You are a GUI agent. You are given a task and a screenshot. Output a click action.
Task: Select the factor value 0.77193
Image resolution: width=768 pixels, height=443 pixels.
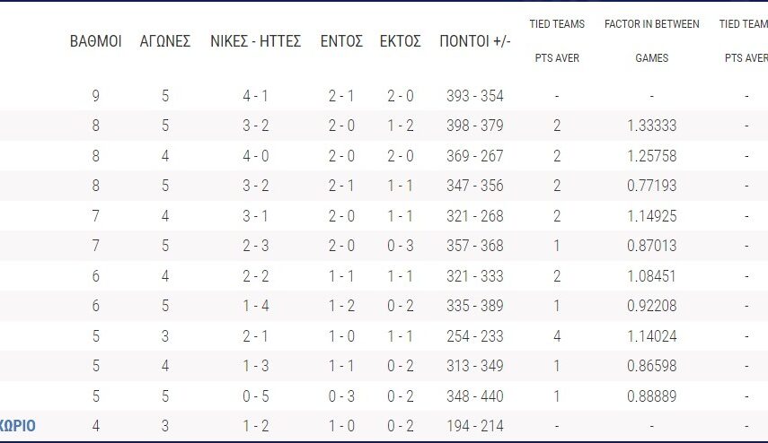pos(651,187)
